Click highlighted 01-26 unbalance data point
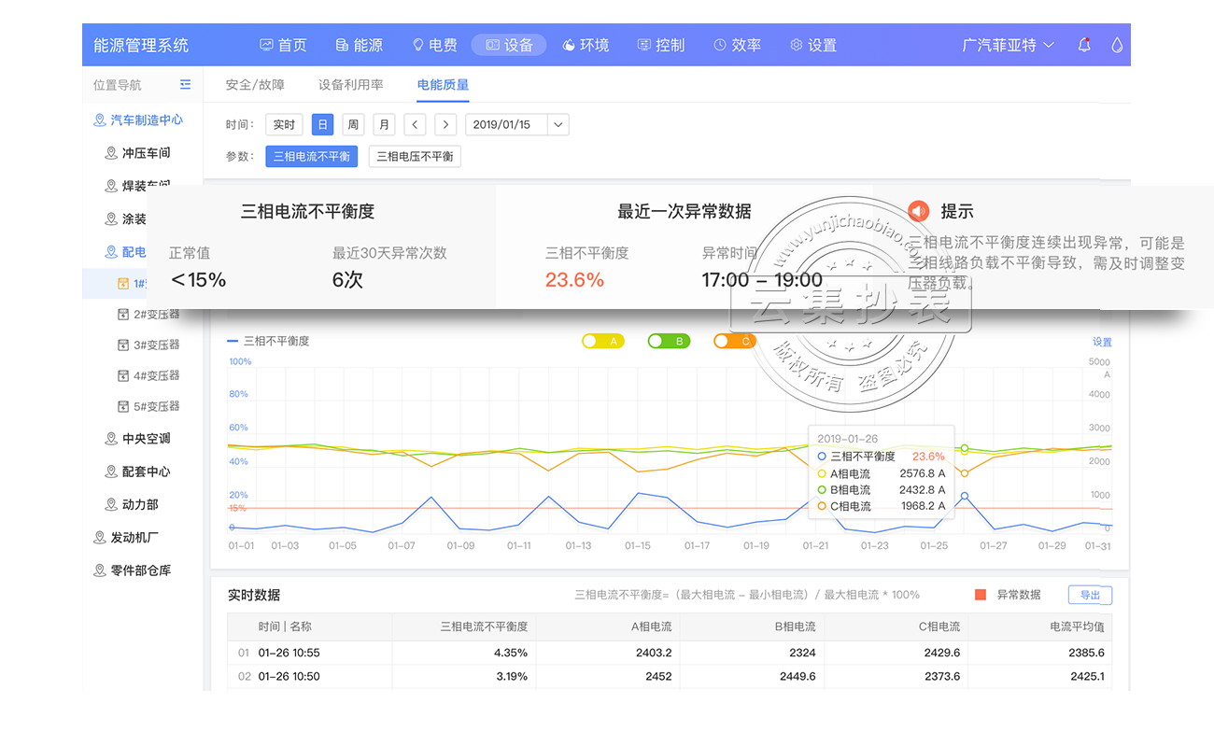This screenshot has height=746, width=1214. coord(965,496)
